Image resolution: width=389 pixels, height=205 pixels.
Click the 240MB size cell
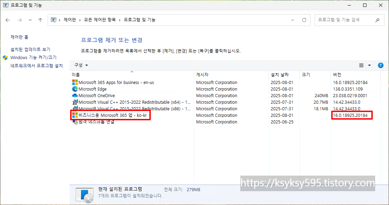[321, 96]
